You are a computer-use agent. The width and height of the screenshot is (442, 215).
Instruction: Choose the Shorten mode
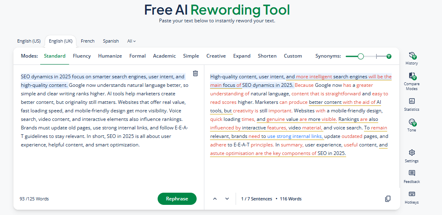(267, 56)
